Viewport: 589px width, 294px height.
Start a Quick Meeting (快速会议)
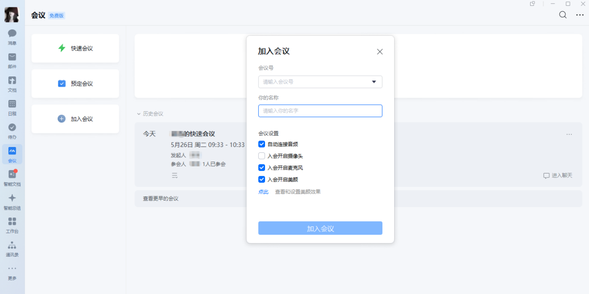coord(75,48)
